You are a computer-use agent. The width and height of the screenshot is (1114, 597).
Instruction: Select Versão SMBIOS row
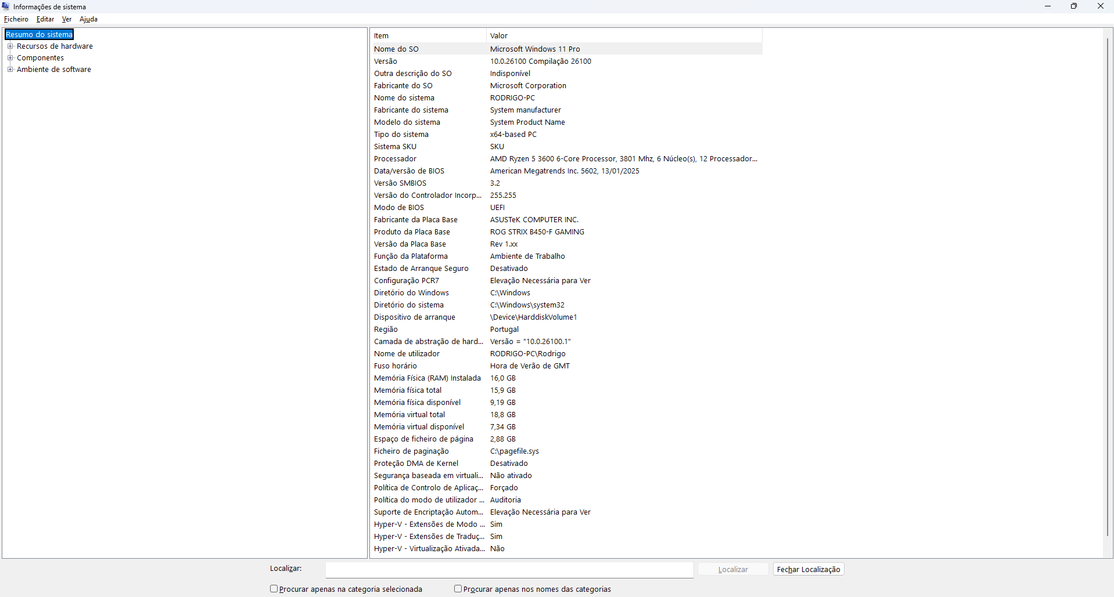click(x=566, y=183)
